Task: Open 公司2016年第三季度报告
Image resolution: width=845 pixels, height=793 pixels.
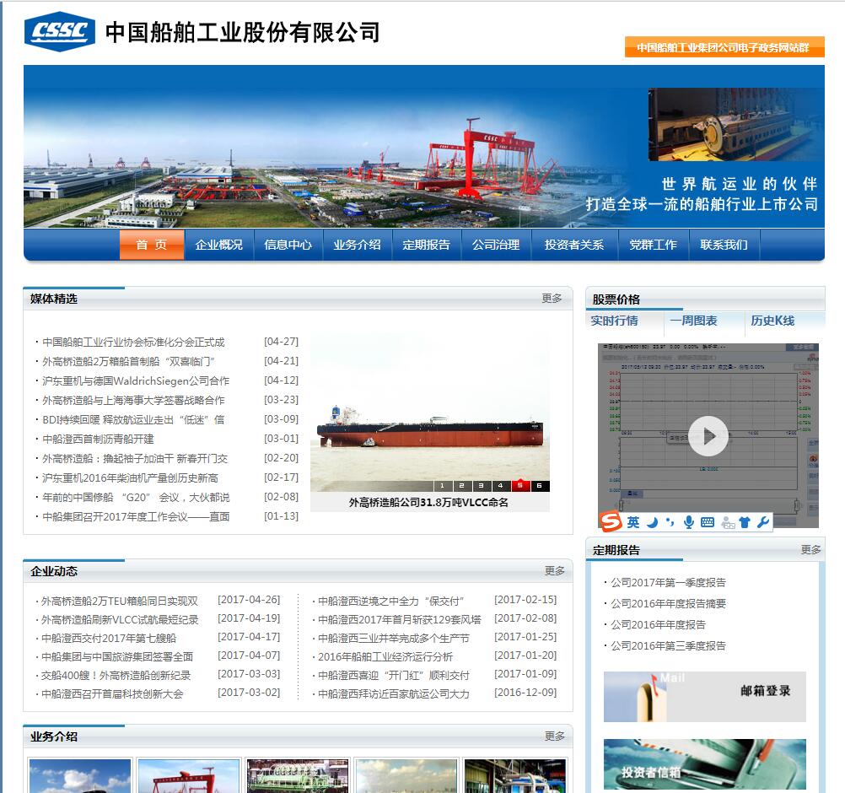Action: click(668, 645)
